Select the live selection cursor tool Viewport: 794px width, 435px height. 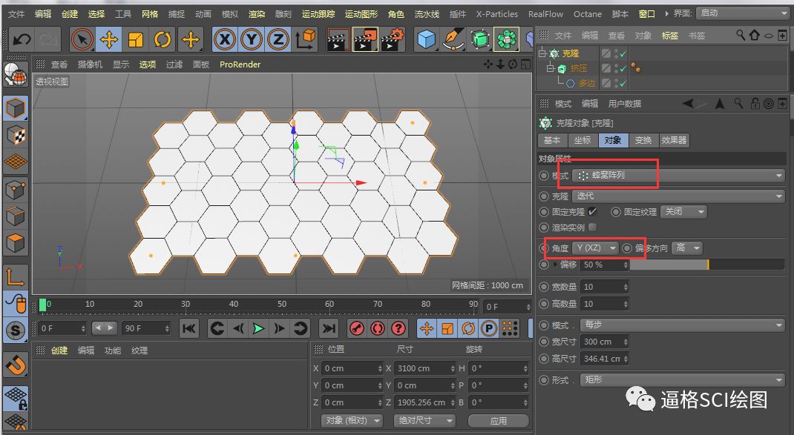(82, 39)
